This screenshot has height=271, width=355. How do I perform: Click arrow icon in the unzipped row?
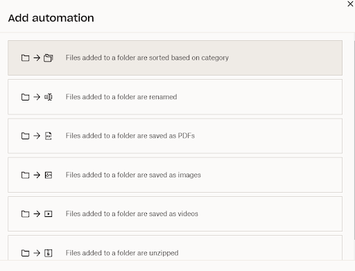[x=37, y=253]
